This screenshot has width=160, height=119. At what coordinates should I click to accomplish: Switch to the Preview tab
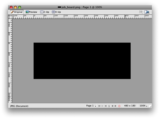click(x=31, y=12)
